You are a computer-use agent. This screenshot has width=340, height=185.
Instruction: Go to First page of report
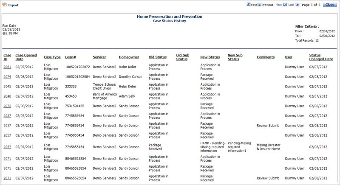coord(252,5)
